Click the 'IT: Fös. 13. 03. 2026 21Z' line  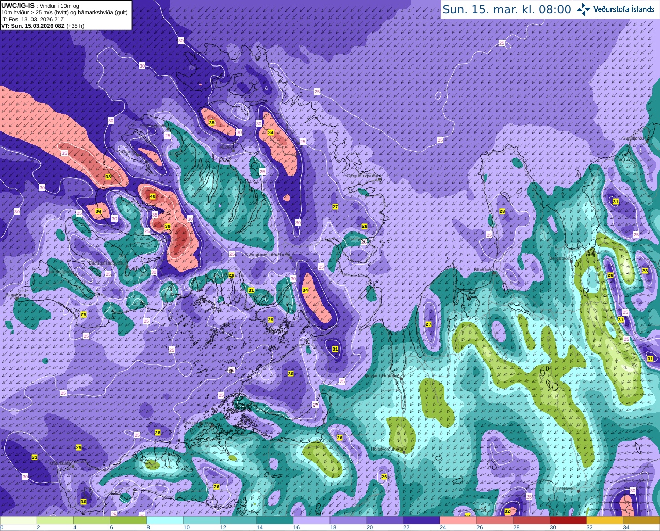click(32, 19)
